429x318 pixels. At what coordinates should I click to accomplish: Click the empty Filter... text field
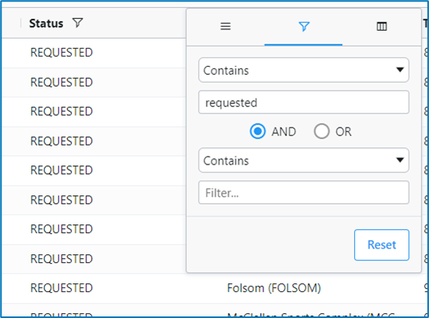pyautogui.click(x=304, y=192)
